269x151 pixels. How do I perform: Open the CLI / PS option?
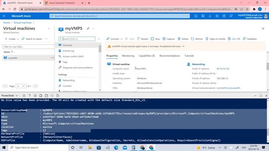[234, 39]
